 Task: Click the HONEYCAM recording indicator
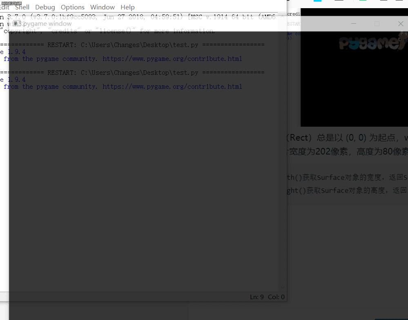[x=11, y=2]
